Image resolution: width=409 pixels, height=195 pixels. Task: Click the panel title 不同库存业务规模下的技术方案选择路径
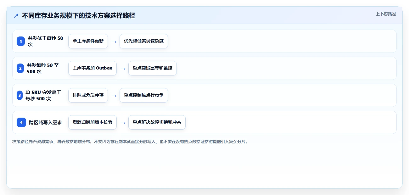coord(79,15)
